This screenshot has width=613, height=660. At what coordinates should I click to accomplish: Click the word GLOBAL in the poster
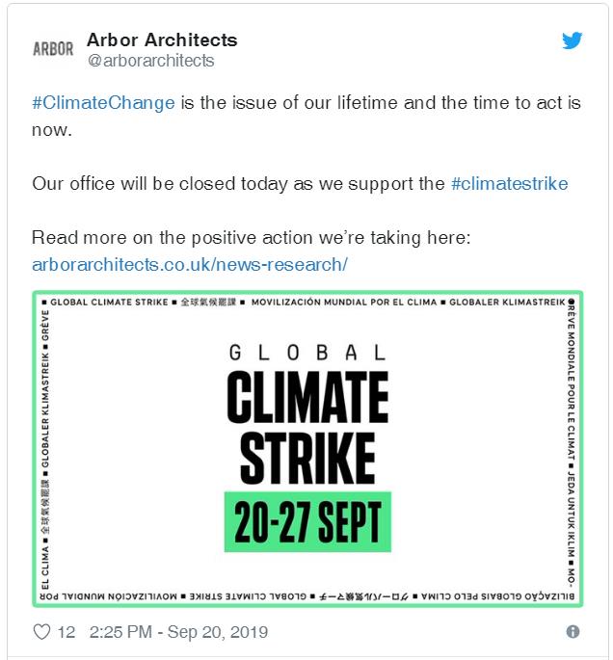[307, 352]
